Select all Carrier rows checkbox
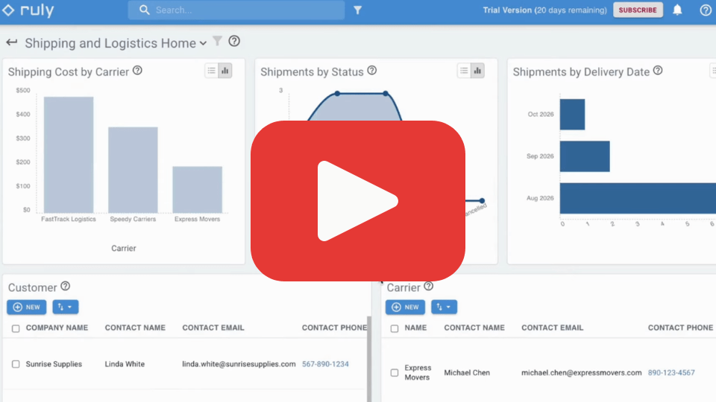716x402 pixels. click(x=395, y=328)
